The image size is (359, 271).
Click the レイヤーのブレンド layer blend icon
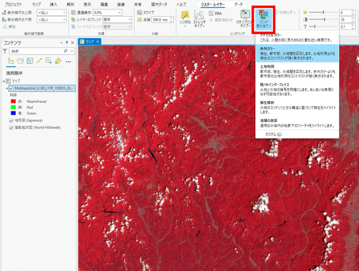(73, 20)
